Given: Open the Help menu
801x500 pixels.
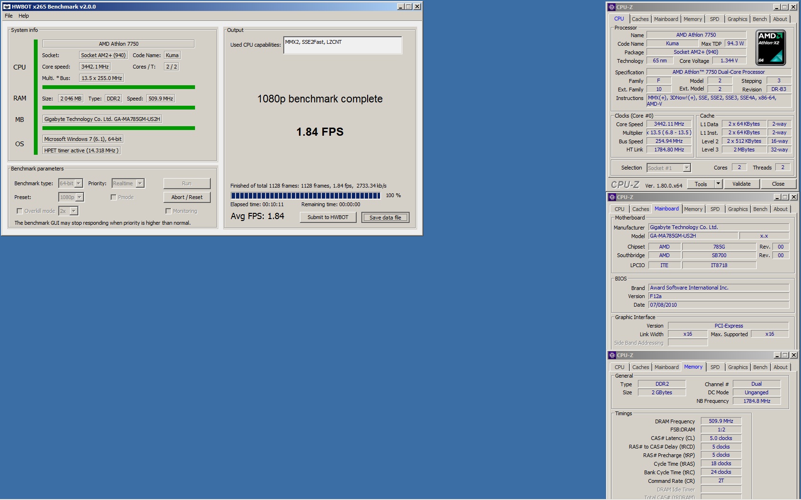Looking at the screenshot, I should click(x=24, y=16).
